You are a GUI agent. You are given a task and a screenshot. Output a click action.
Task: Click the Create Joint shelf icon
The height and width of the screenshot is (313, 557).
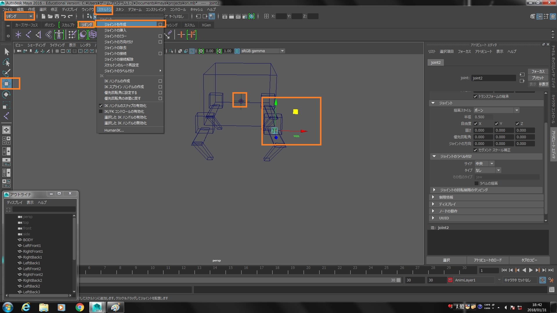click(x=28, y=35)
